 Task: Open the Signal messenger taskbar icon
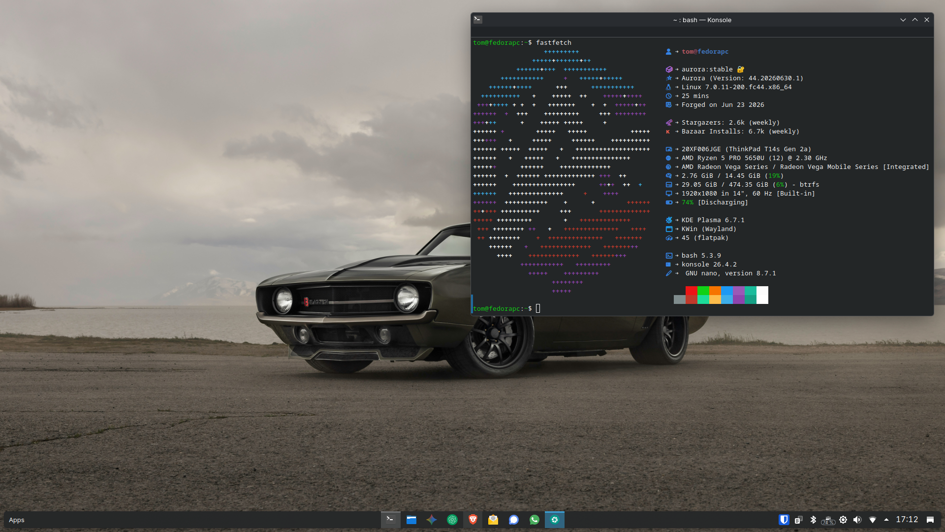[x=514, y=520]
